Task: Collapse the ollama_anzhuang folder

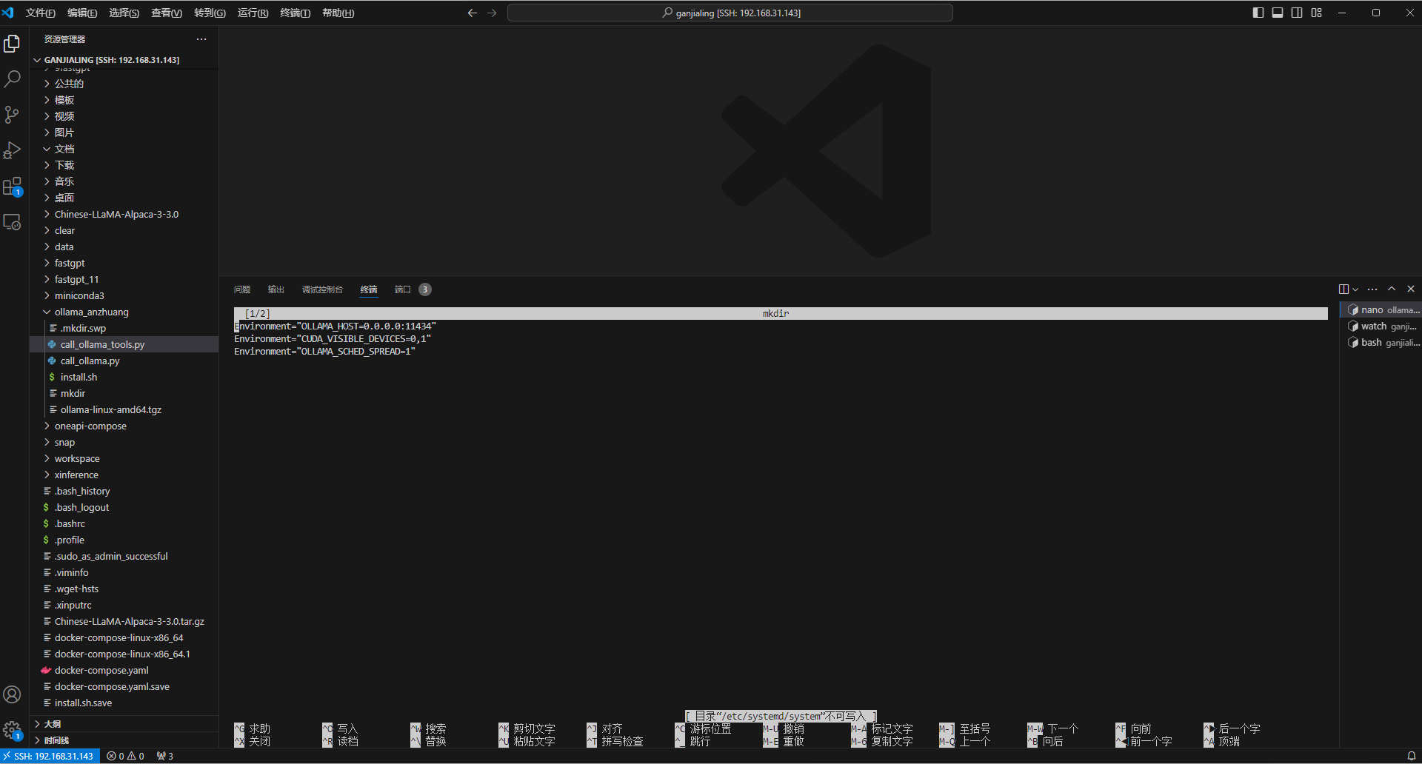Action: pyautogui.click(x=124, y=312)
